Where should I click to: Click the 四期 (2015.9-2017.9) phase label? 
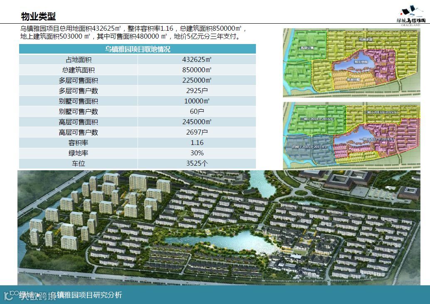point(310,147)
